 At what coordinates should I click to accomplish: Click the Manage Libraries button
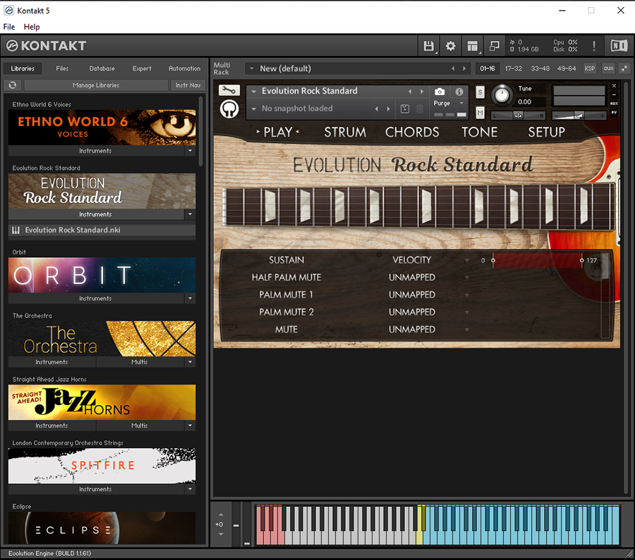click(x=96, y=85)
